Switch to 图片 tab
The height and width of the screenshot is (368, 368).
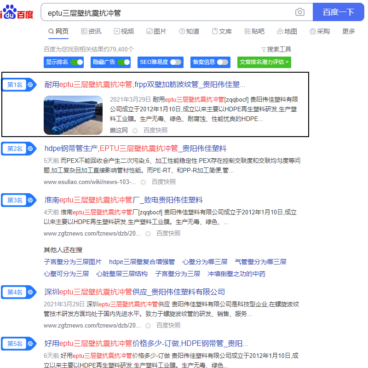(156, 31)
